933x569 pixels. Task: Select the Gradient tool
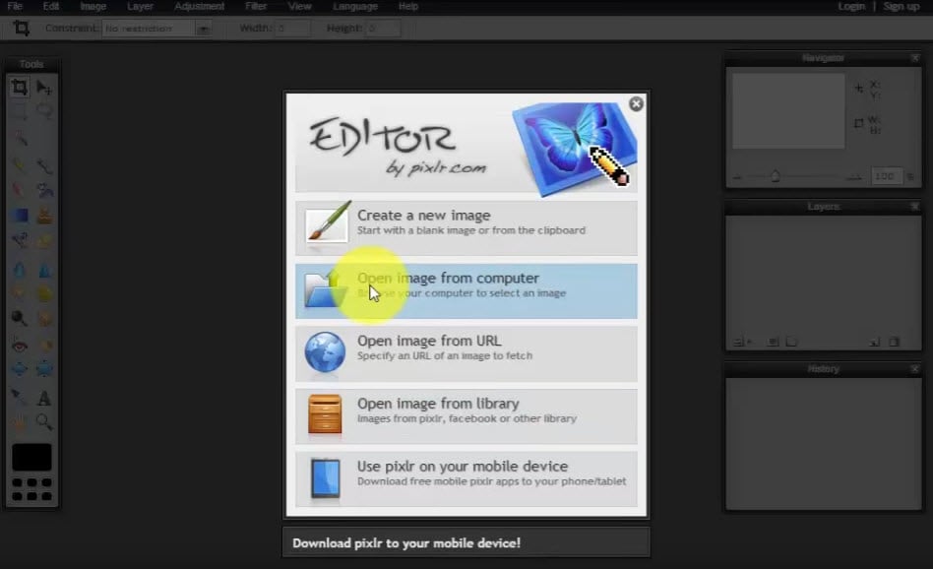(x=19, y=215)
